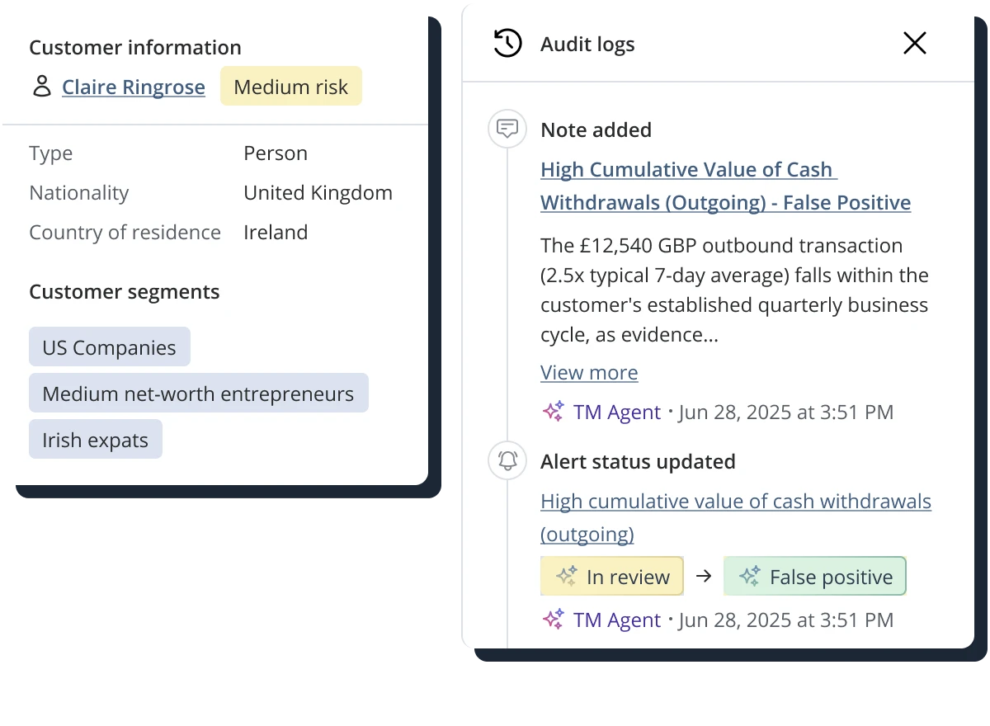The width and height of the screenshot is (990, 726).
Task: Open the Claire Ringrose customer profile link
Action: point(134,87)
